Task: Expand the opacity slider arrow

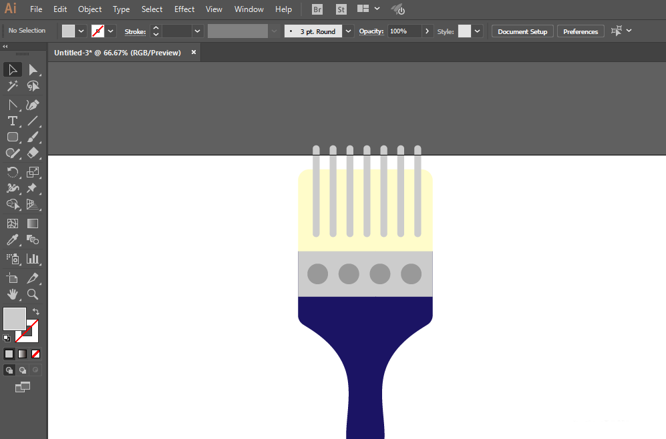Action: [427, 31]
